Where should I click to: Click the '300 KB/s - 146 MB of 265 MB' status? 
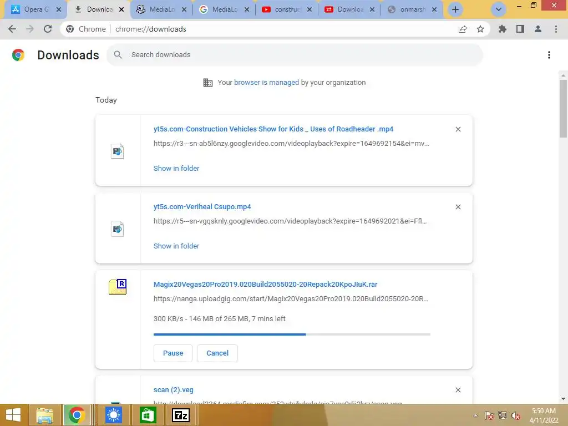220,319
